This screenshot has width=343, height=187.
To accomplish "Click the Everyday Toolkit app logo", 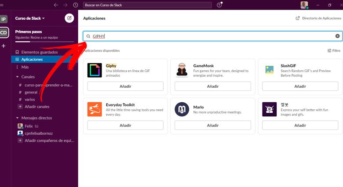I will [95, 109].
